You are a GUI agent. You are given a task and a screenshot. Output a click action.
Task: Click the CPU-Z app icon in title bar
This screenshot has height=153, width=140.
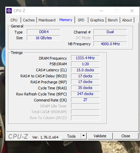tap(9, 11)
